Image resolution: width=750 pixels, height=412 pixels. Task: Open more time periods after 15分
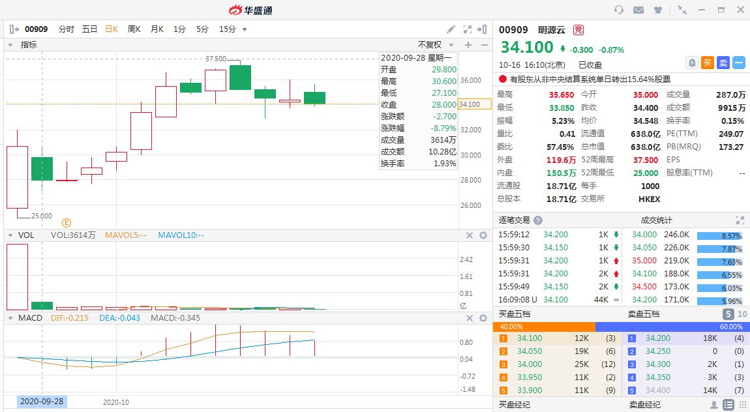[245, 29]
